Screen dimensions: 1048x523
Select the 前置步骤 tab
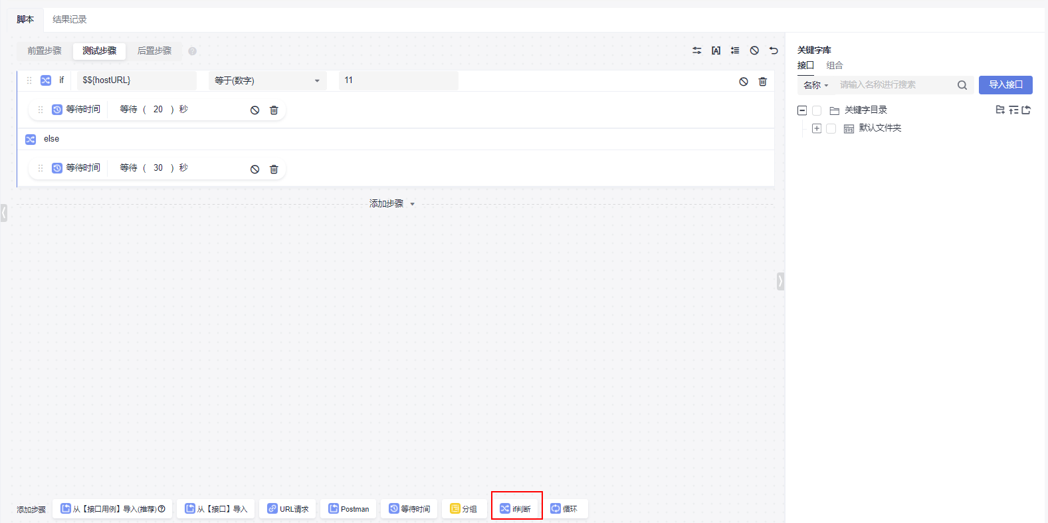point(45,51)
